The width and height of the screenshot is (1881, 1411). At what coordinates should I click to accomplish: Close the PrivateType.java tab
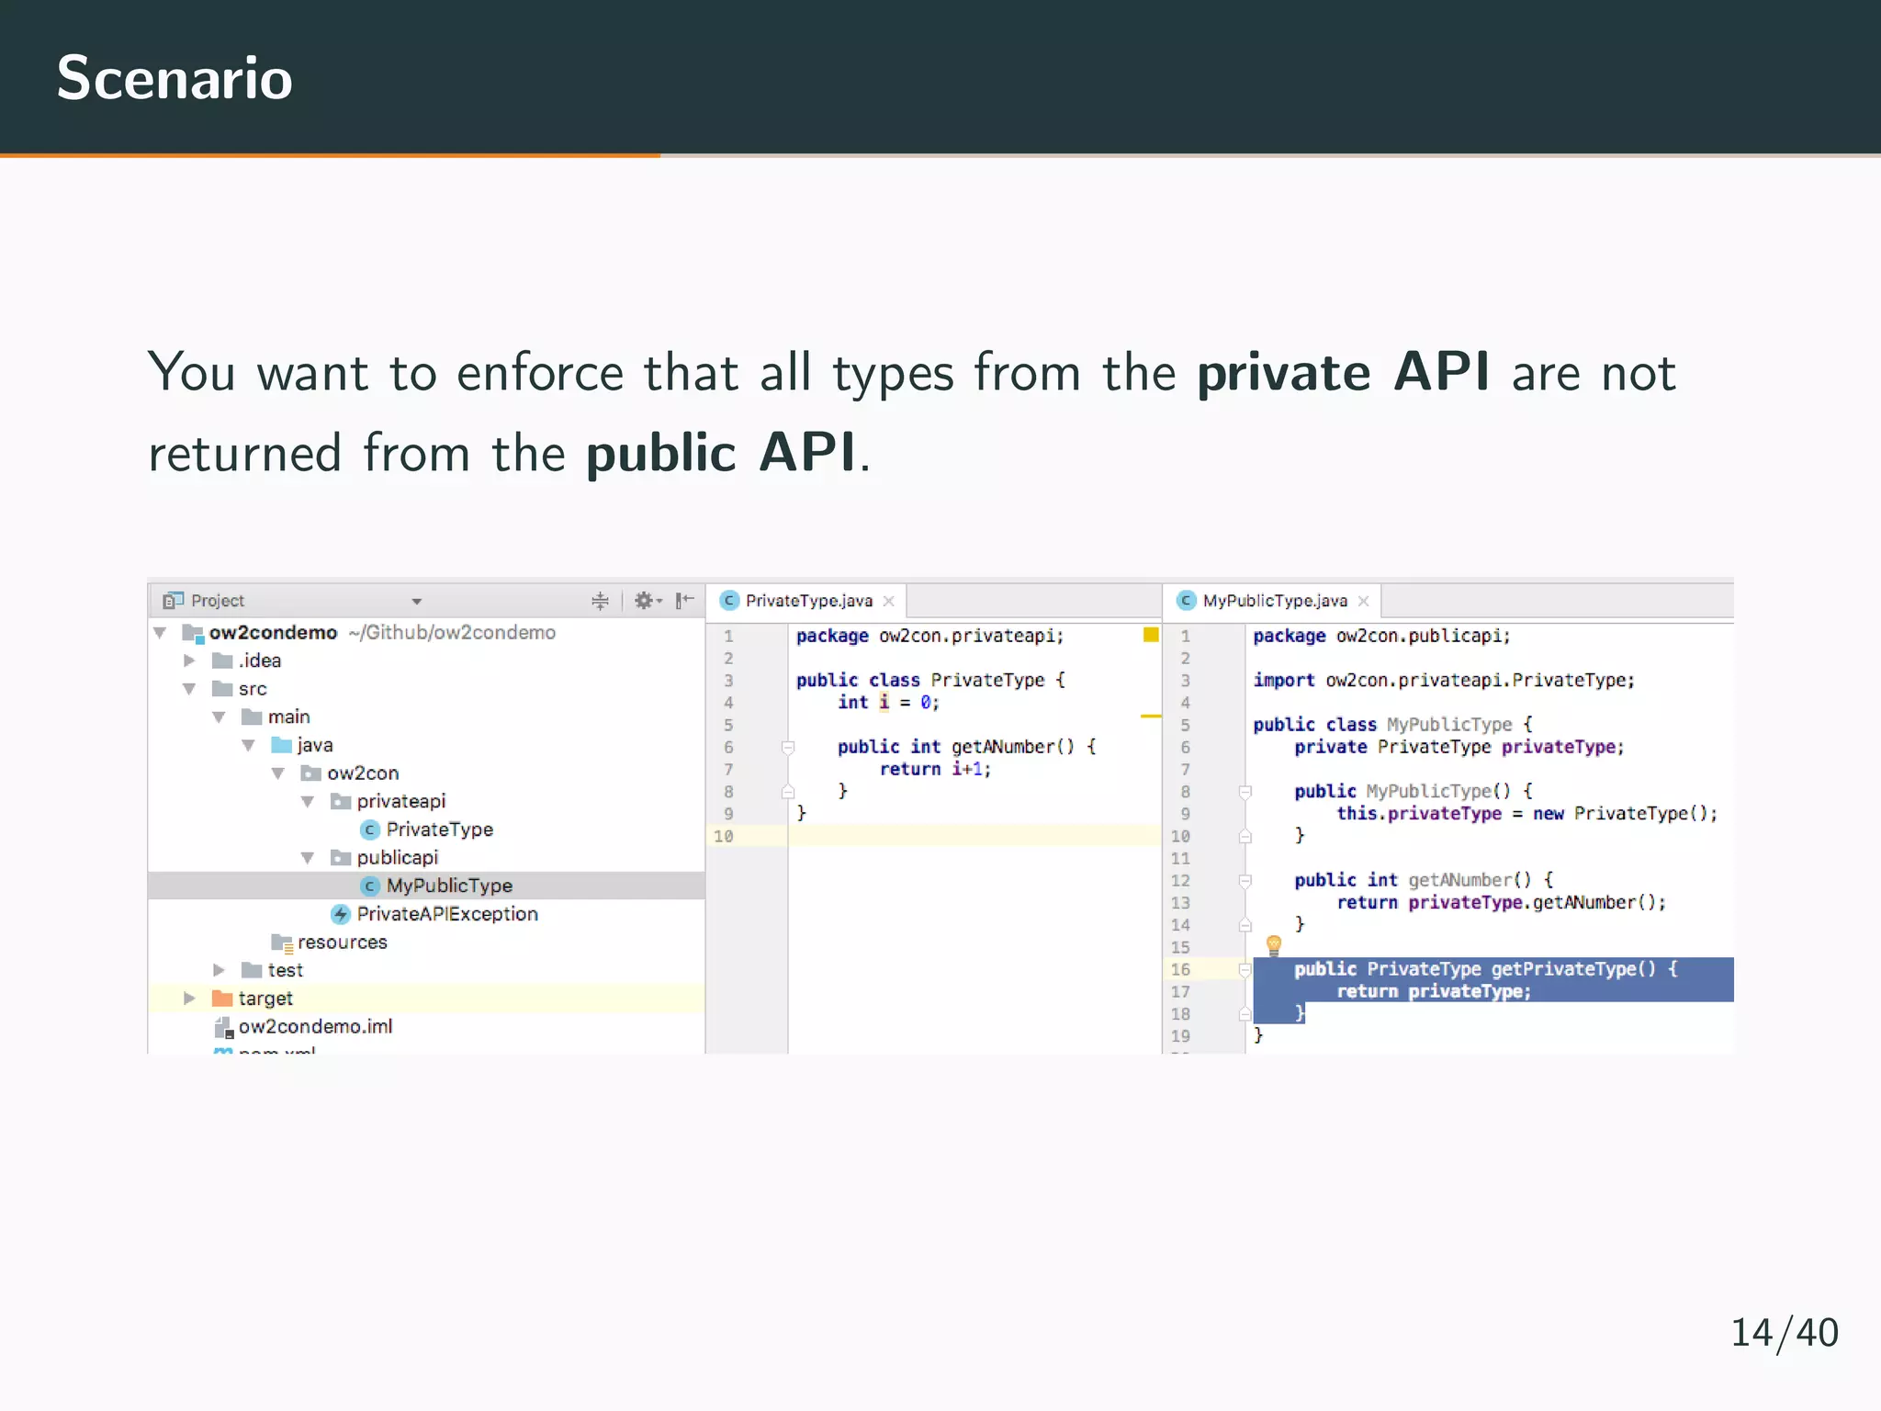click(x=888, y=602)
